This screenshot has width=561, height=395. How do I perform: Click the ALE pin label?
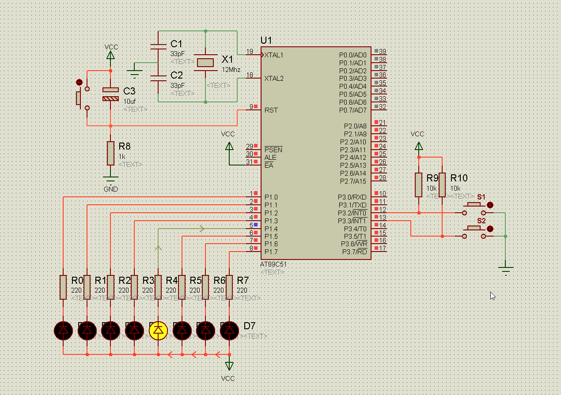(x=270, y=158)
